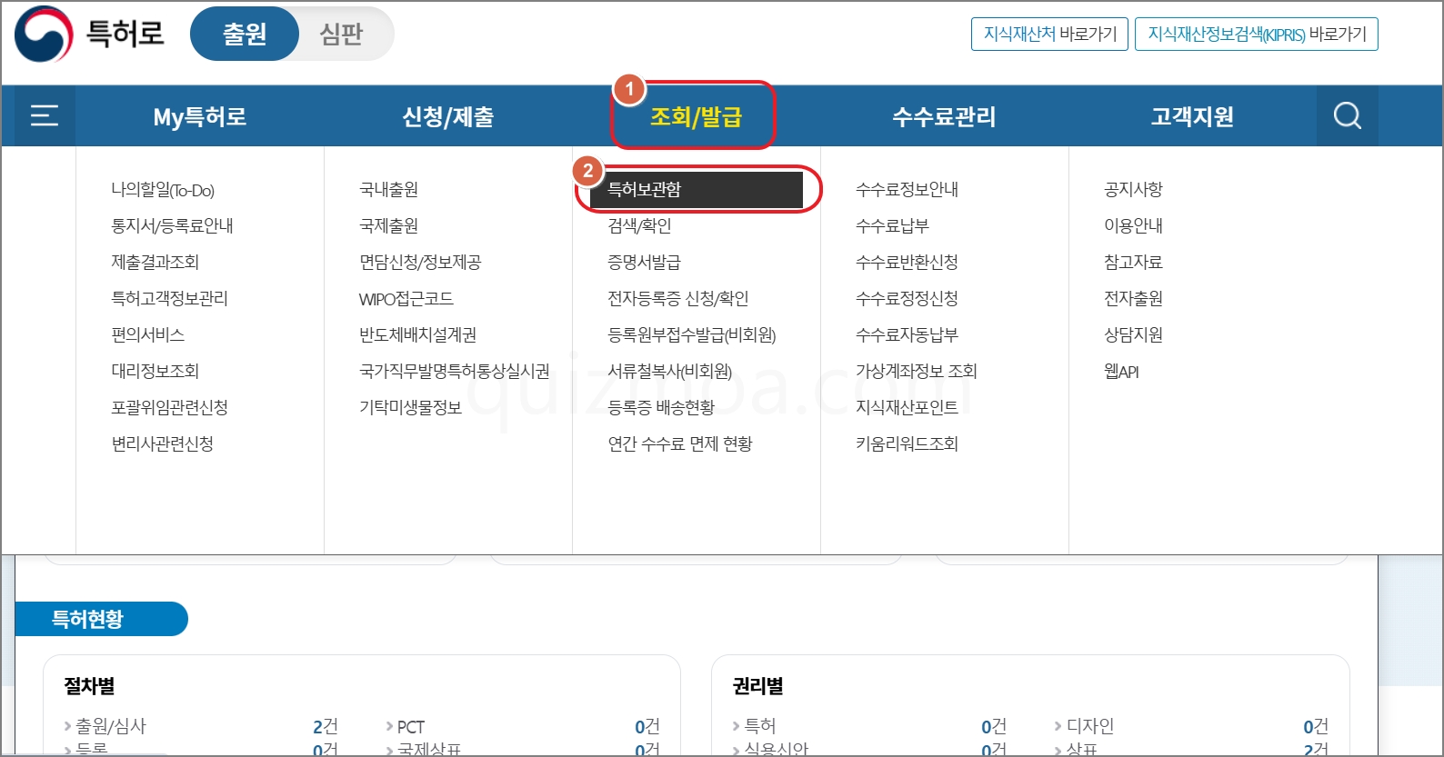
Task: Open 증명서발급 submenu item
Action: coord(644,263)
